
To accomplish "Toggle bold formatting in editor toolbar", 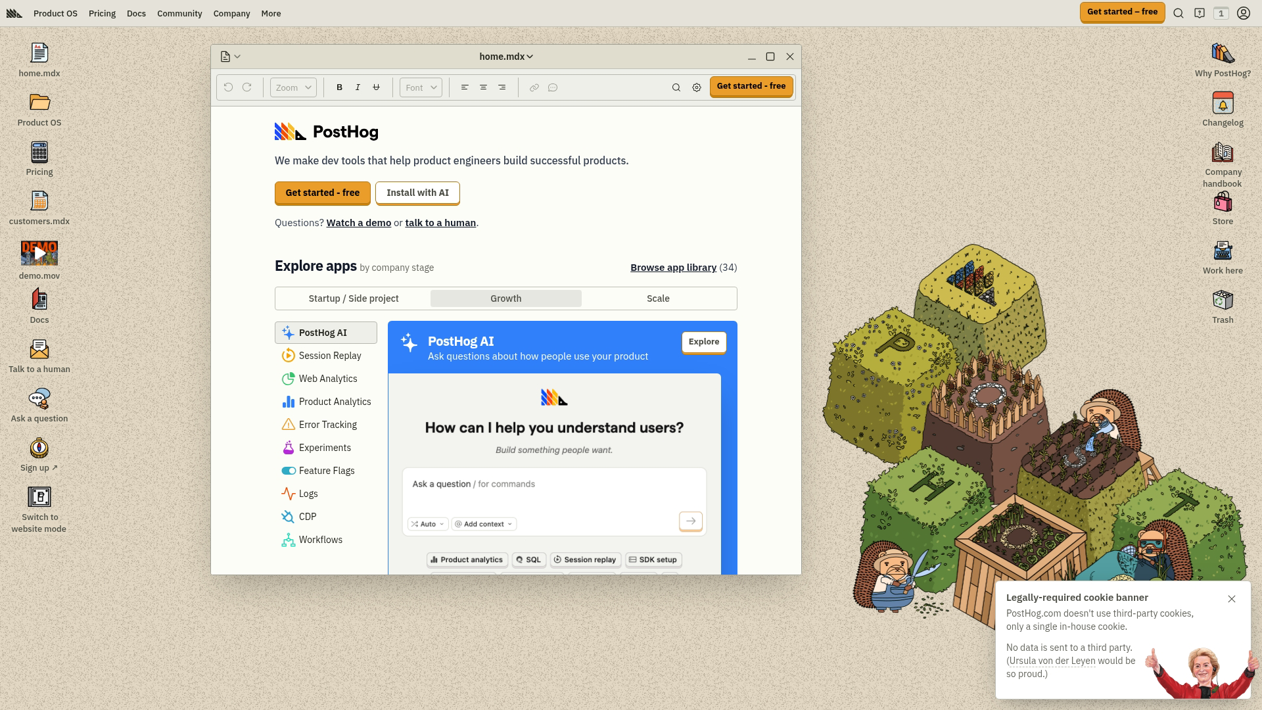I will [x=339, y=87].
